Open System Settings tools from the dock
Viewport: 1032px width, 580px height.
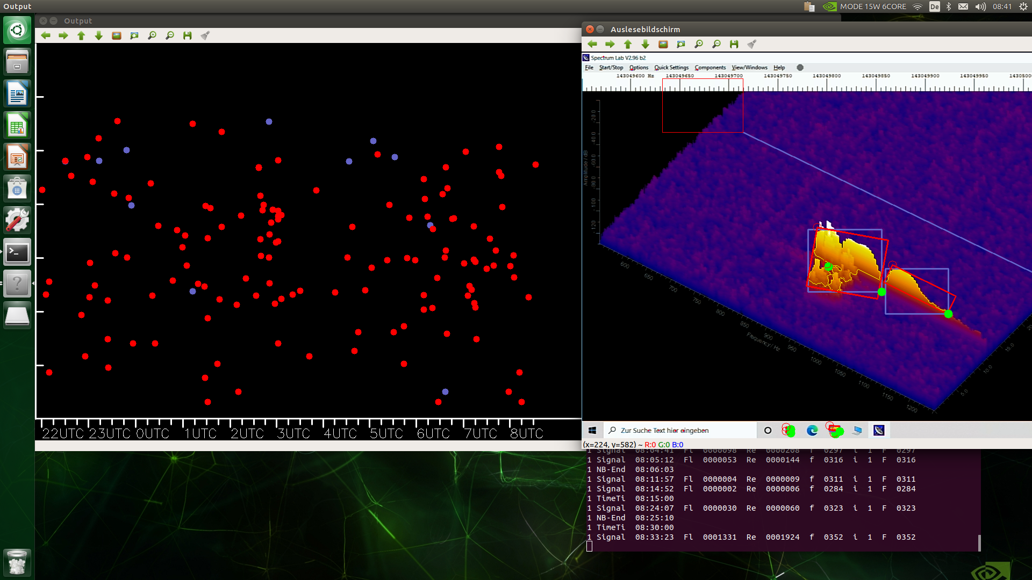[x=17, y=221]
